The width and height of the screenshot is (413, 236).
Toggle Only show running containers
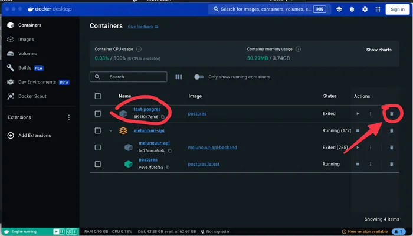point(199,77)
